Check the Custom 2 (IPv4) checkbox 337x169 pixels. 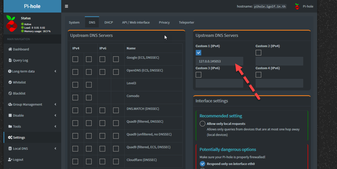click(x=258, y=52)
